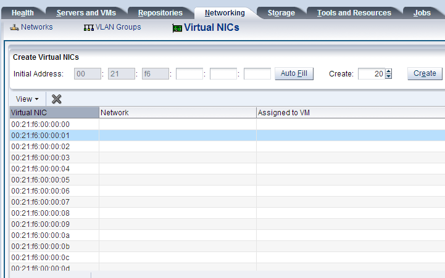Switch to Tools and Resources tab
The height and width of the screenshot is (278, 445).
pyautogui.click(x=354, y=13)
